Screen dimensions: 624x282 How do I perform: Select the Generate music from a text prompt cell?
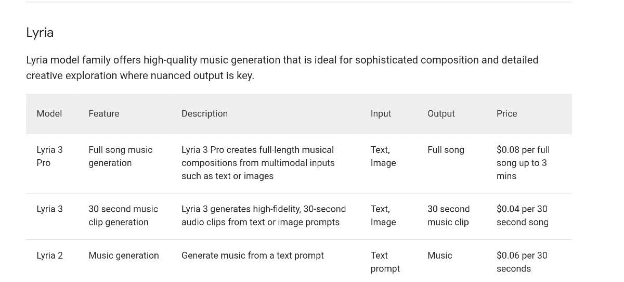coord(253,255)
